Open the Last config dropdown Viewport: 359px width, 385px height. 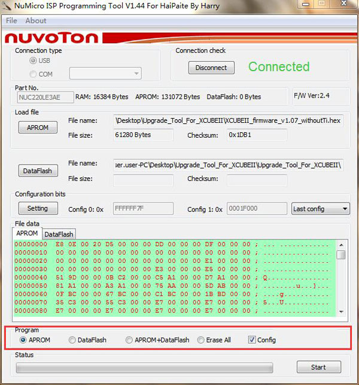(x=321, y=209)
